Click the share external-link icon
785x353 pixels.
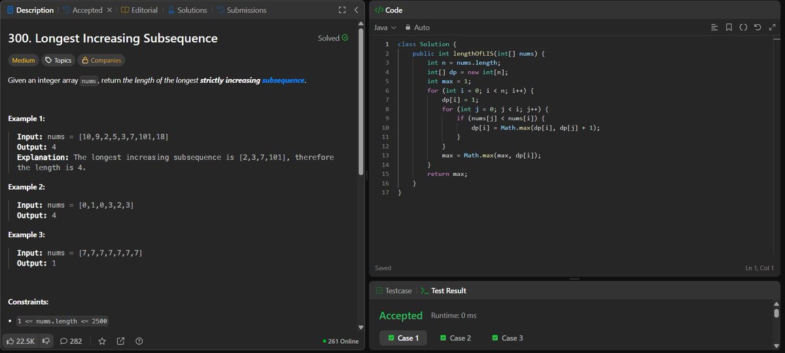point(120,341)
